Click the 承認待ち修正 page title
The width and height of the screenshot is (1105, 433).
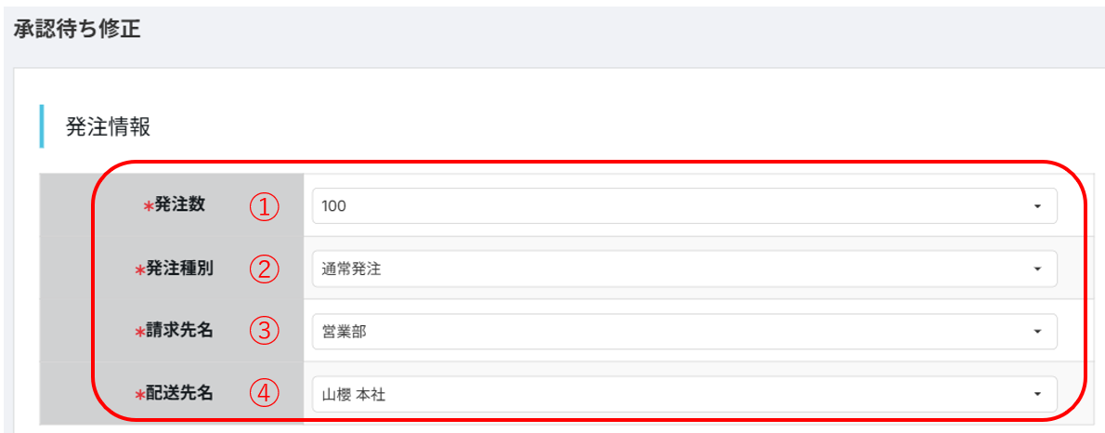coord(77,29)
